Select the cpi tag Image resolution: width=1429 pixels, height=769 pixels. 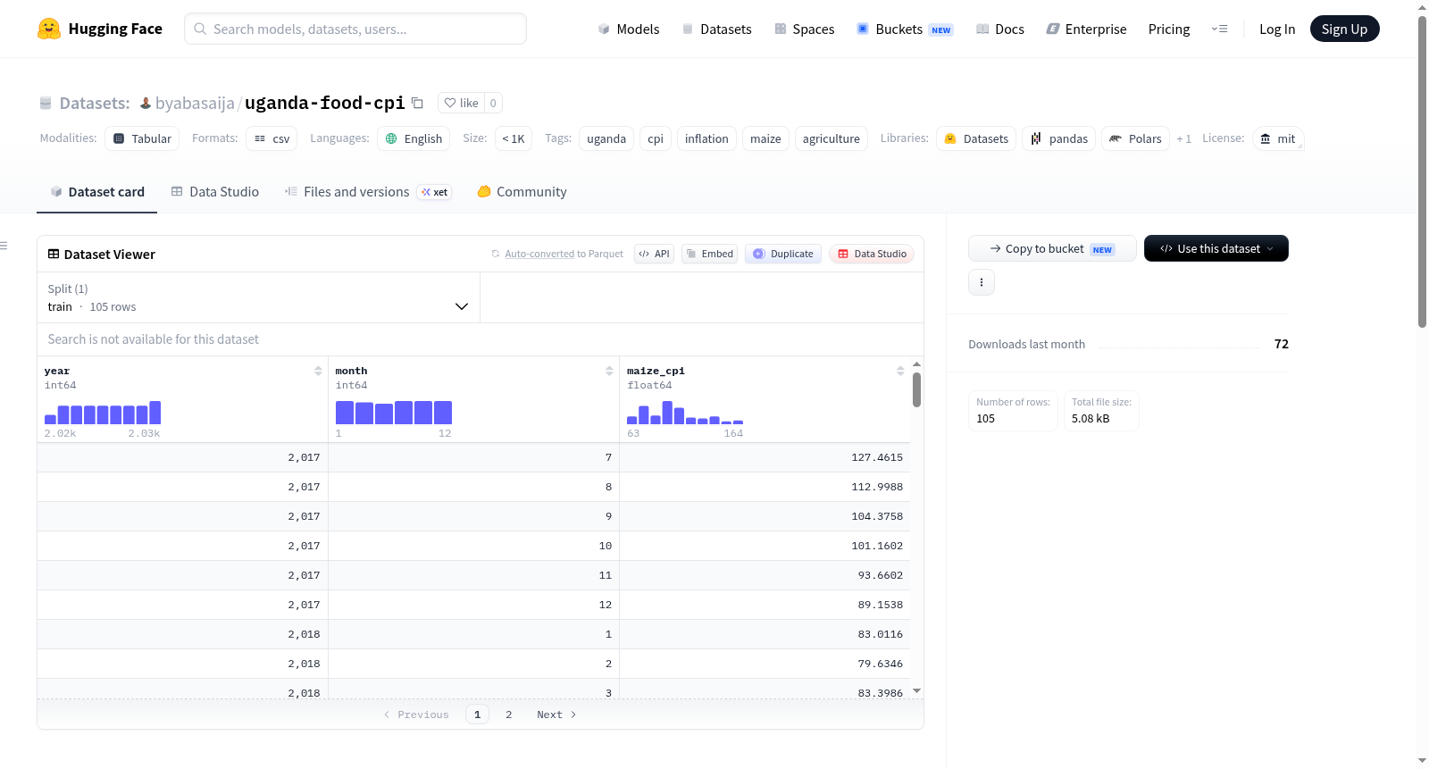[x=656, y=138]
